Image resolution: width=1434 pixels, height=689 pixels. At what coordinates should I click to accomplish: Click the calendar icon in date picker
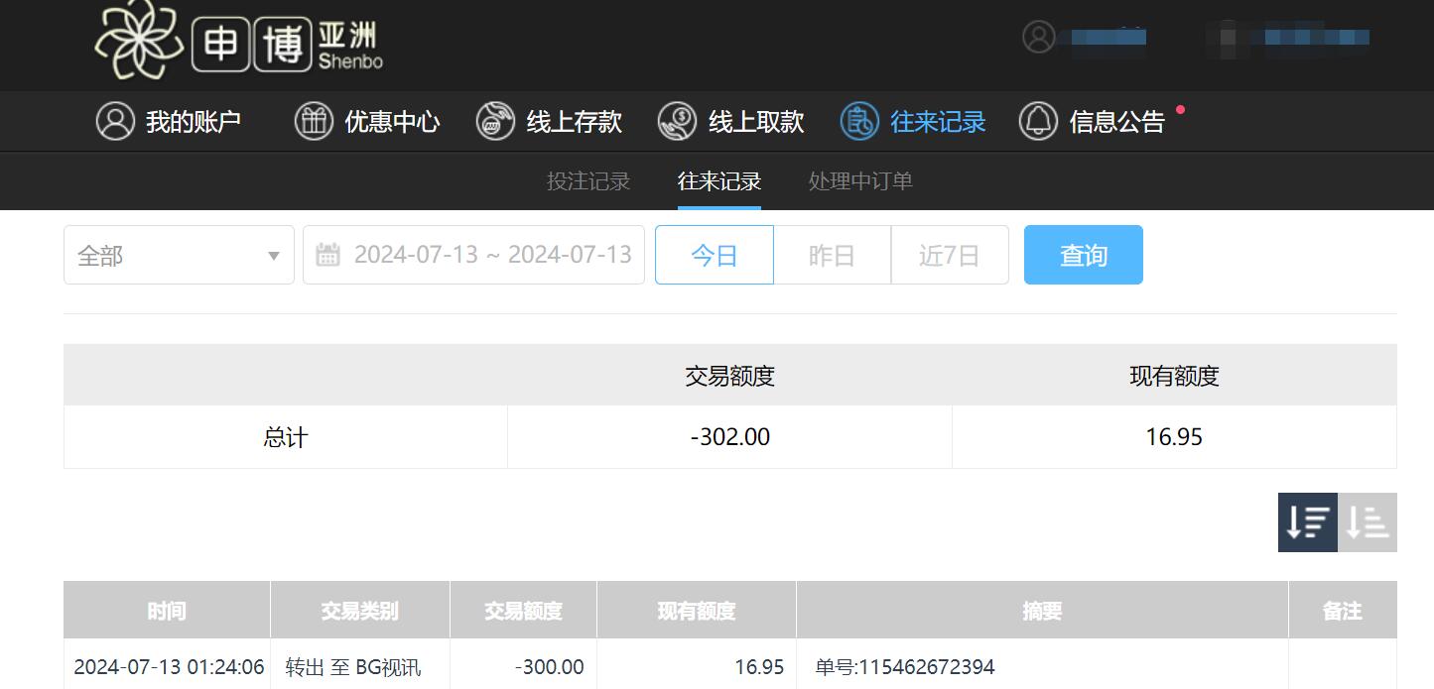(327, 254)
